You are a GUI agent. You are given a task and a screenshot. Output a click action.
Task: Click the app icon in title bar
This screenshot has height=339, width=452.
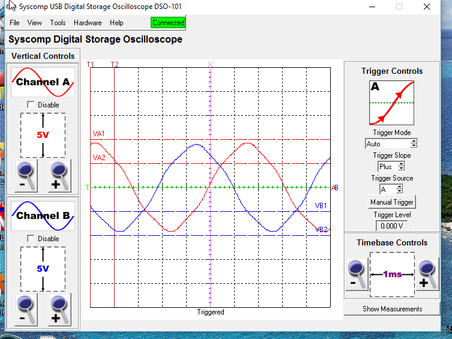pyautogui.click(x=11, y=6)
